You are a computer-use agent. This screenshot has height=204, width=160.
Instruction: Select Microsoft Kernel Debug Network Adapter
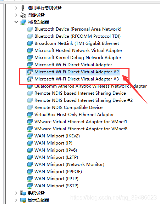[78, 58]
